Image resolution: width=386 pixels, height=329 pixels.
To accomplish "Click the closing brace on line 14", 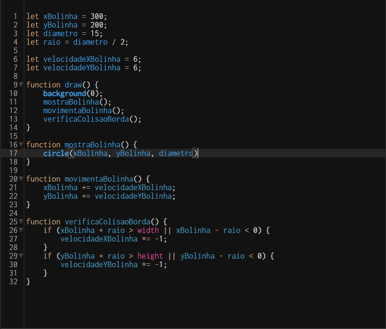I will click(28, 127).
